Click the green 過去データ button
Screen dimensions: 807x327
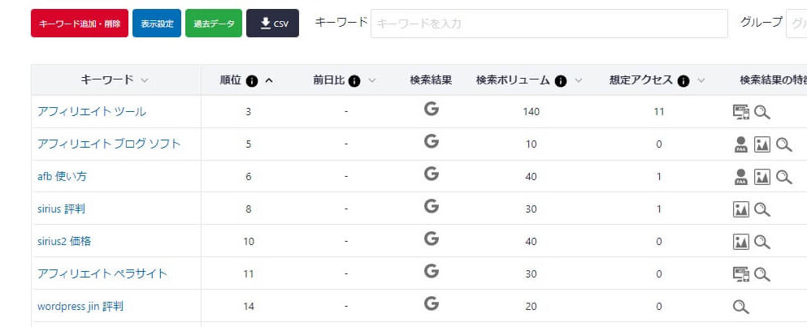coord(214,24)
